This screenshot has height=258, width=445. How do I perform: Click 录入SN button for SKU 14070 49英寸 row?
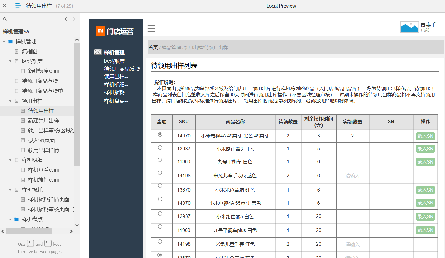pos(425,136)
